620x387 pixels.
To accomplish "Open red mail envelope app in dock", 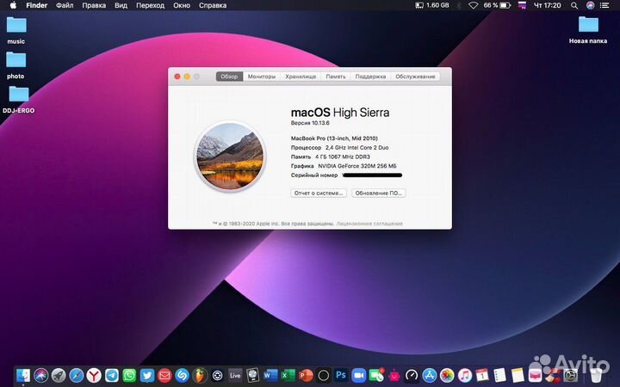I will (164, 375).
